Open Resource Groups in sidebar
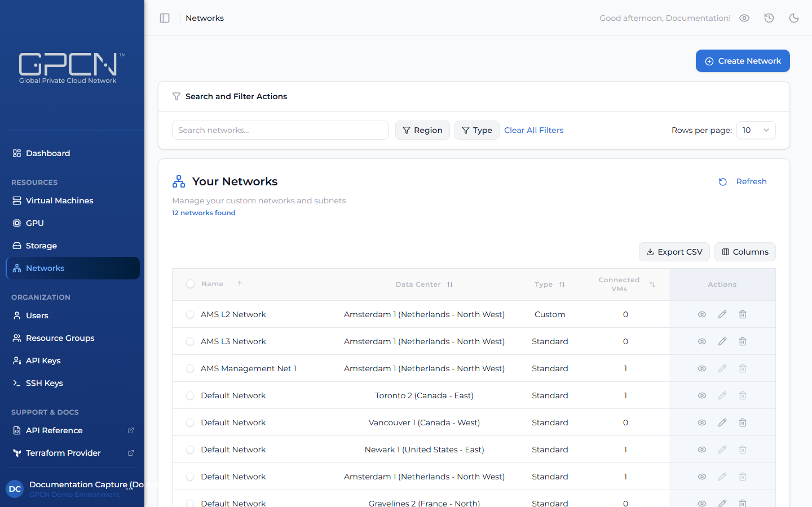Image resolution: width=812 pixels, height=507 pixels. [73, 338]
